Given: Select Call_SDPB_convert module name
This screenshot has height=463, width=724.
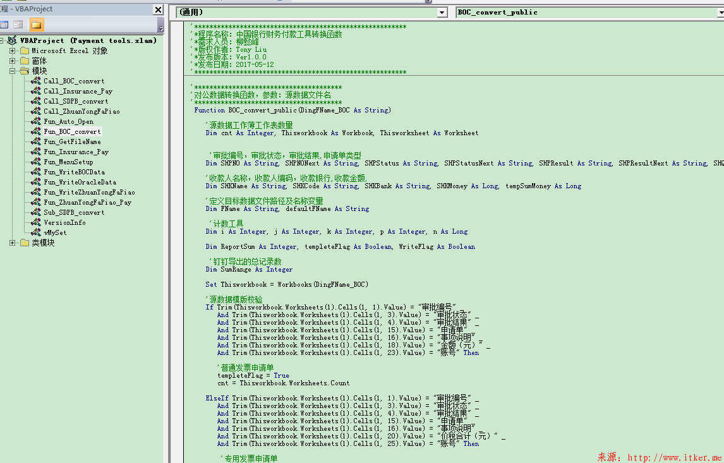Looking at the screenshot, I should point(76,102).
